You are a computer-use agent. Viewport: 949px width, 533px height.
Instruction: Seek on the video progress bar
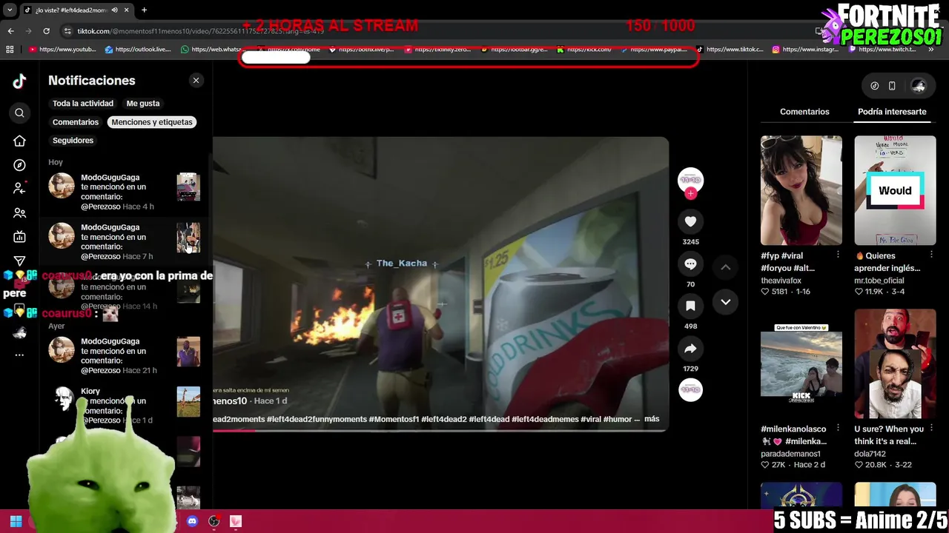pyautogui.click(x=440, y=430)
